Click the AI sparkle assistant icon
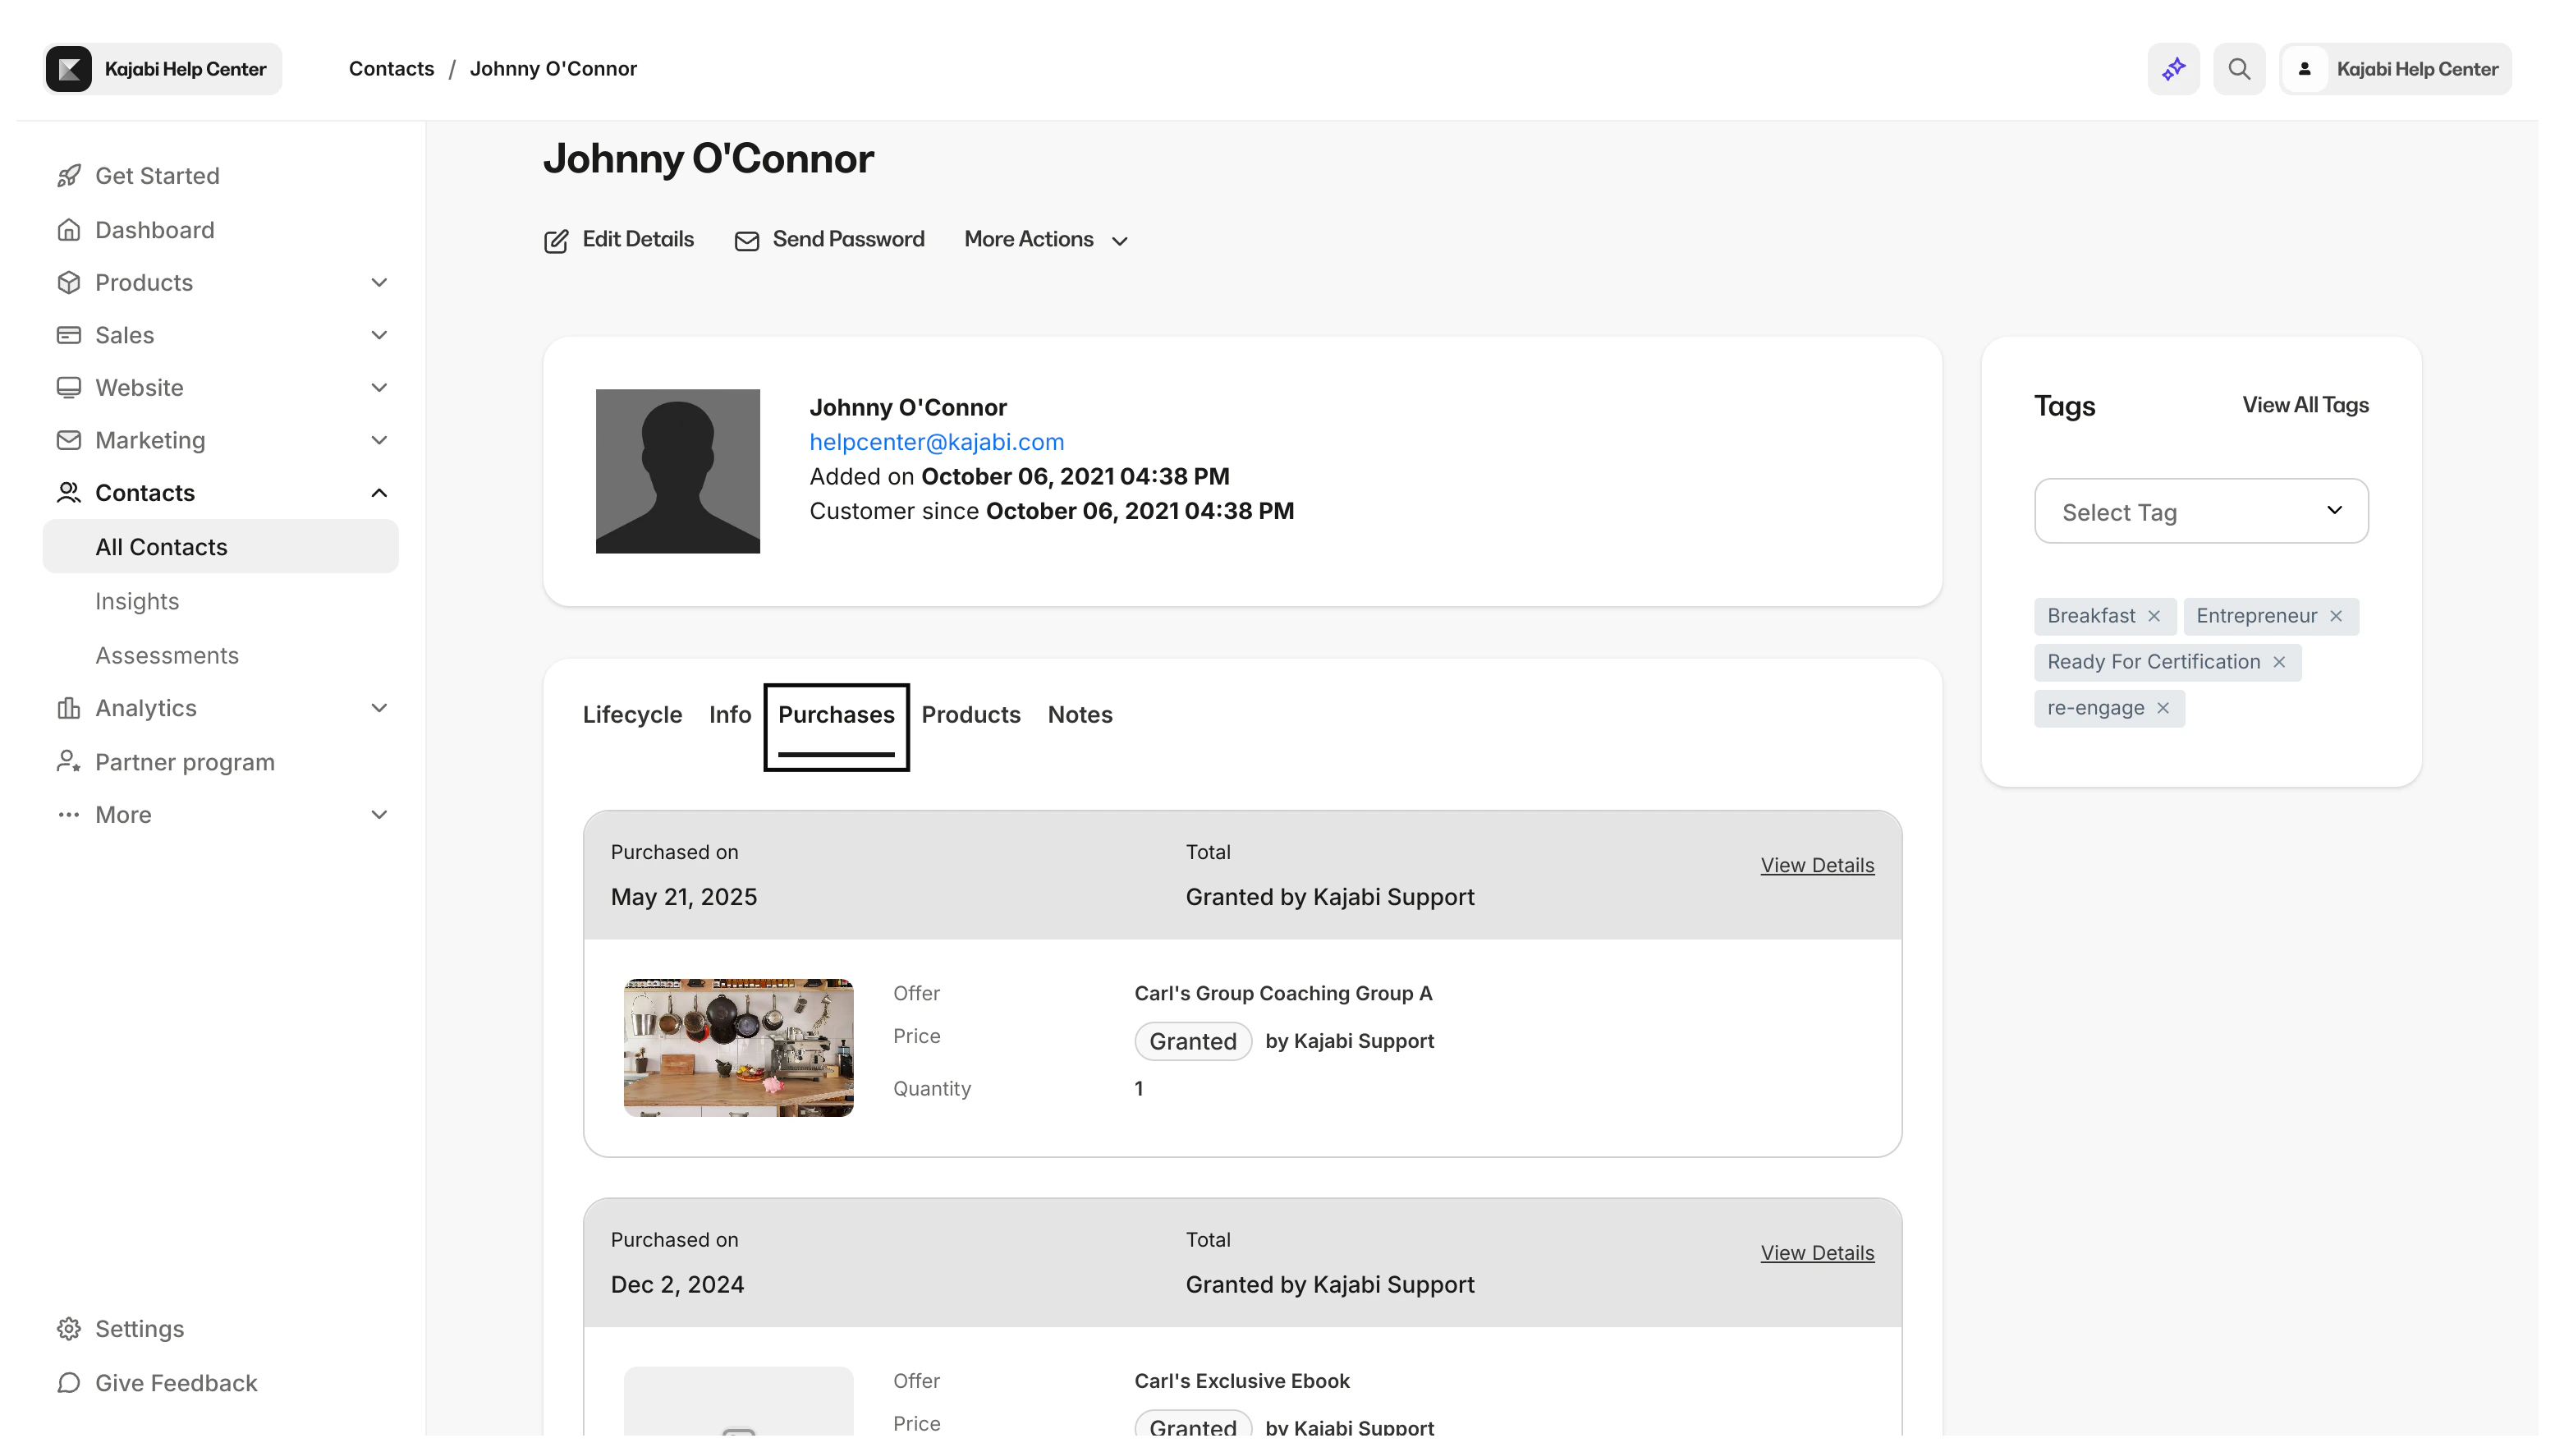The width and height of the screenshot is (2555, 1452). (x=2173, y=69)
